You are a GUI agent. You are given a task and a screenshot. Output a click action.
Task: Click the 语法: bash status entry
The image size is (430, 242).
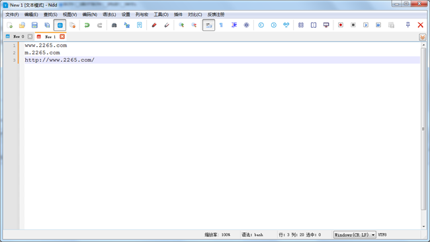(x=252, y=235)
